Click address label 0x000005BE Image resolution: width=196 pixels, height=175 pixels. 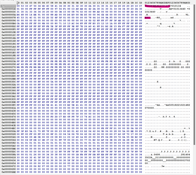(9, 149)
